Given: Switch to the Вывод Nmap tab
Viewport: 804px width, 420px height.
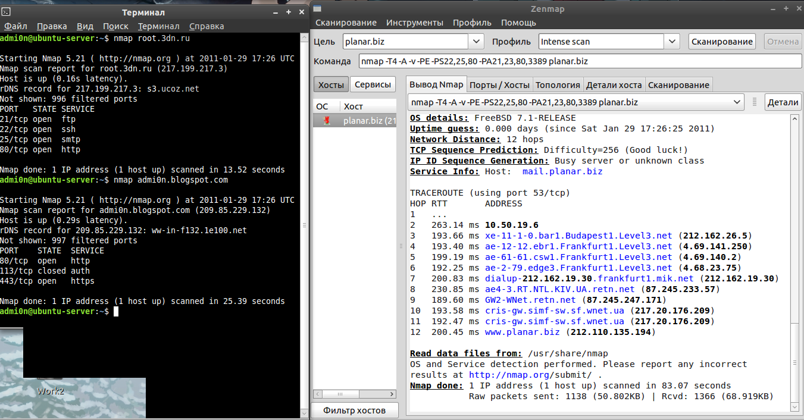Looking at the screenshot, I should click(436, 84).
